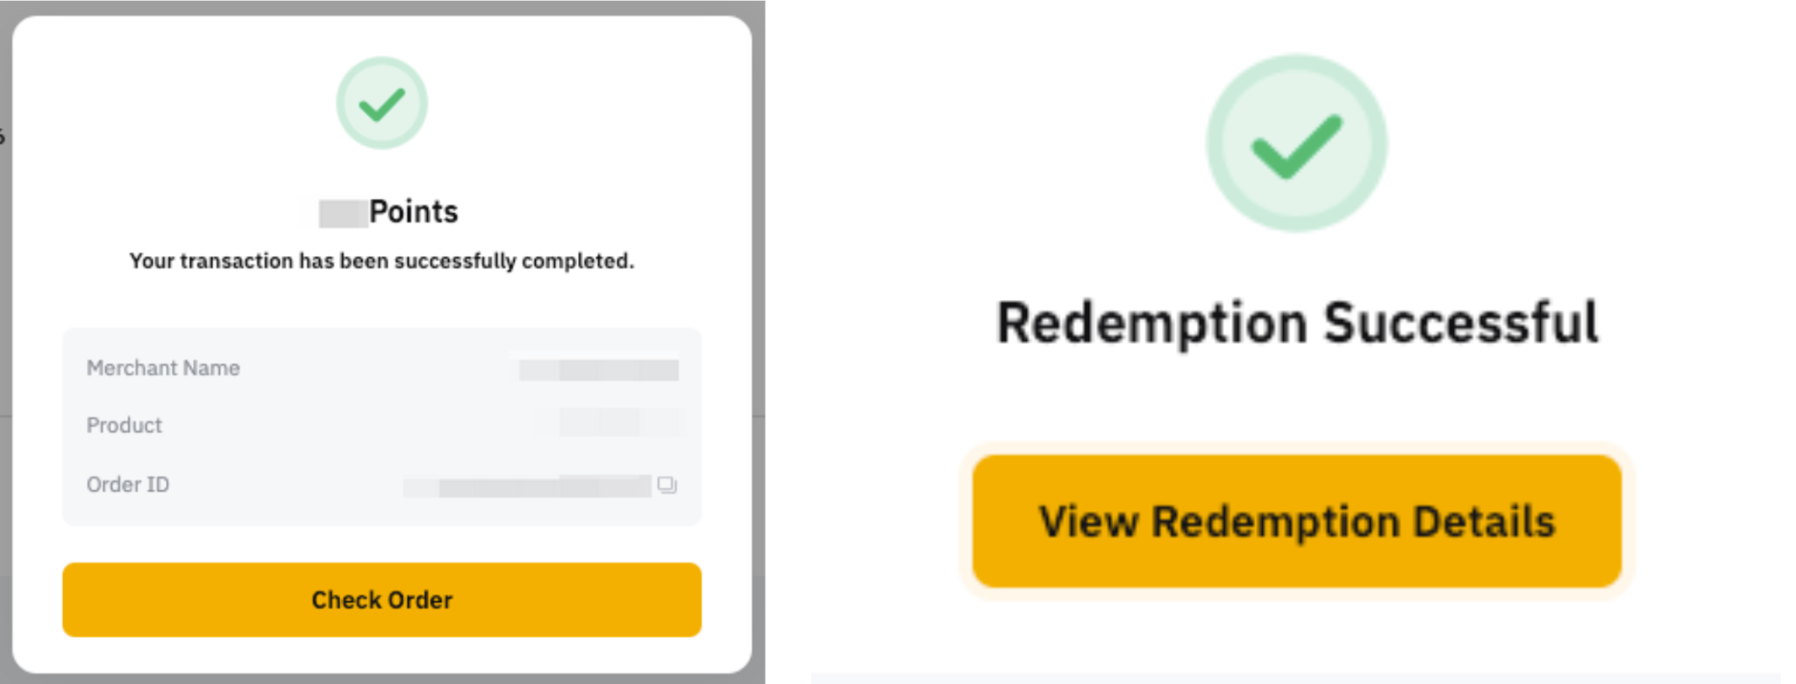This screenshot has height=684, width=1796.
Task: Click the green checkmark above the Points heading
Action: pyautogui.click(x=381, y=103)
